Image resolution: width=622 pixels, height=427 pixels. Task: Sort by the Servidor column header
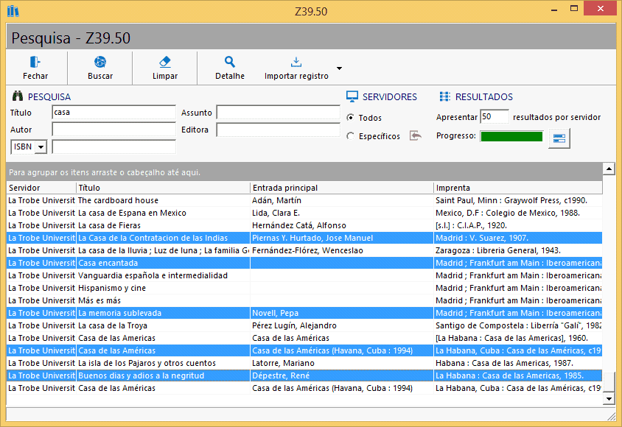pyautogui.click(x=41, y=188)
